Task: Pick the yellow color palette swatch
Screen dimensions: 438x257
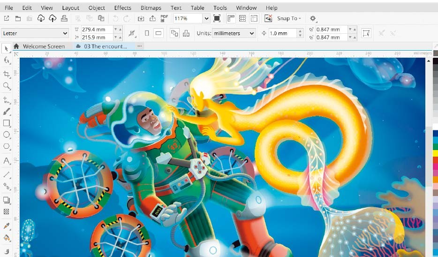Action: 435,153
